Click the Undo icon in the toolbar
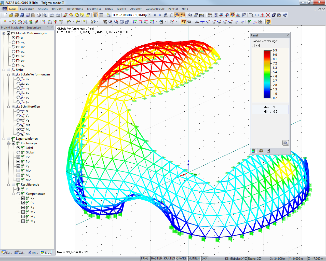Image resolution: width=326 pixels, height=261 pixels. pos(52,15)
